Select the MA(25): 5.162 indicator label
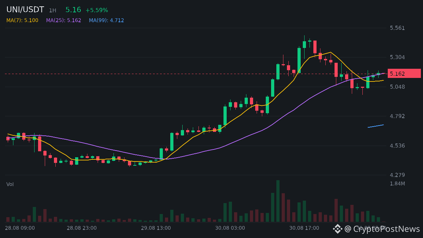 point(63,20)
